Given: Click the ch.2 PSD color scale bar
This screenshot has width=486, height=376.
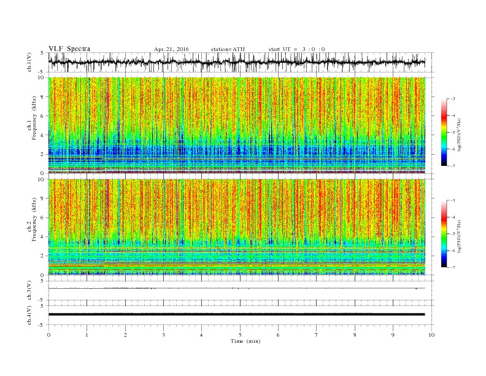Looking at the screenshot, I should click(444, 234).
